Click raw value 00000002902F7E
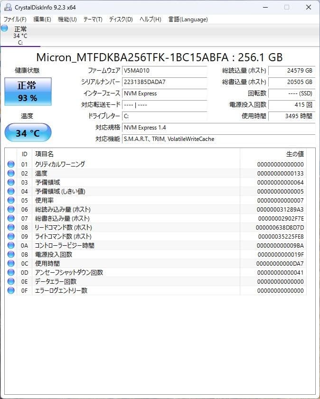Screen dimensions: 320x399 [x=281, y=219]
